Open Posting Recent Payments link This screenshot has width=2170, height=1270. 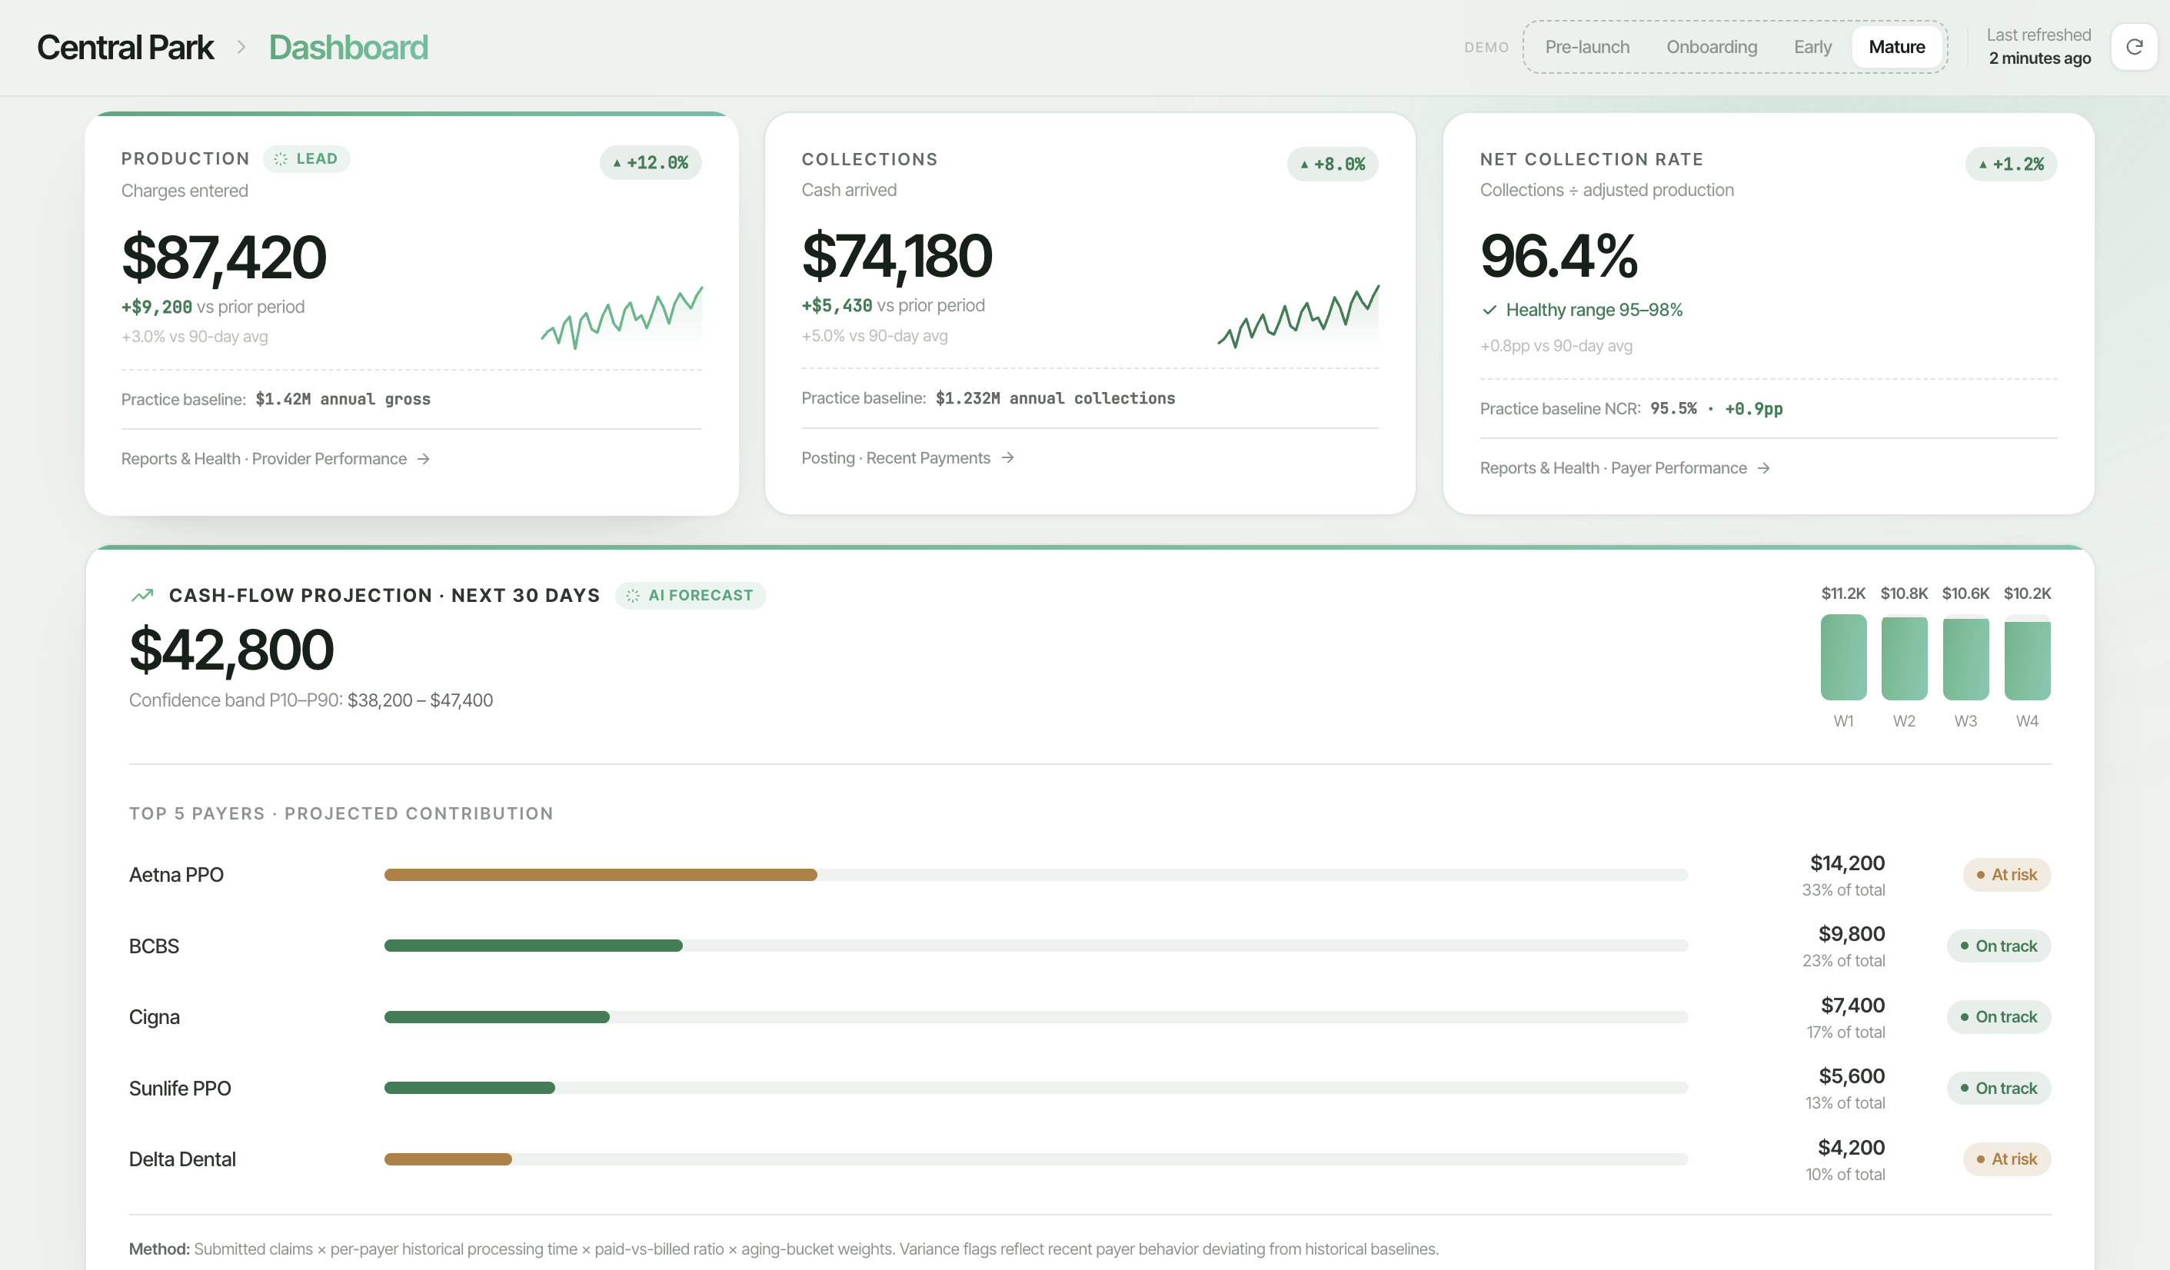click(x=907, y=458)
